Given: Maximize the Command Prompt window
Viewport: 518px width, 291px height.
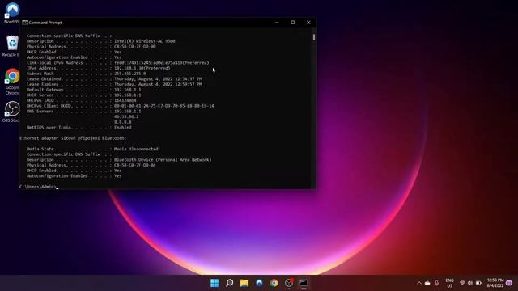Looking at the screenshot, I should [293, 23].
